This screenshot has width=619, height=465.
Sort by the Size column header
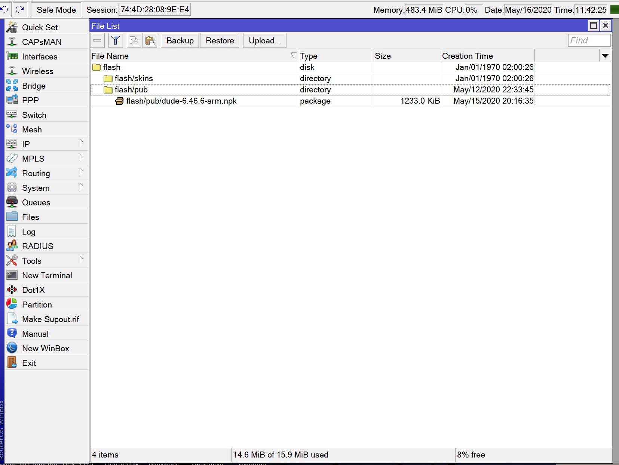pos(407,56)
